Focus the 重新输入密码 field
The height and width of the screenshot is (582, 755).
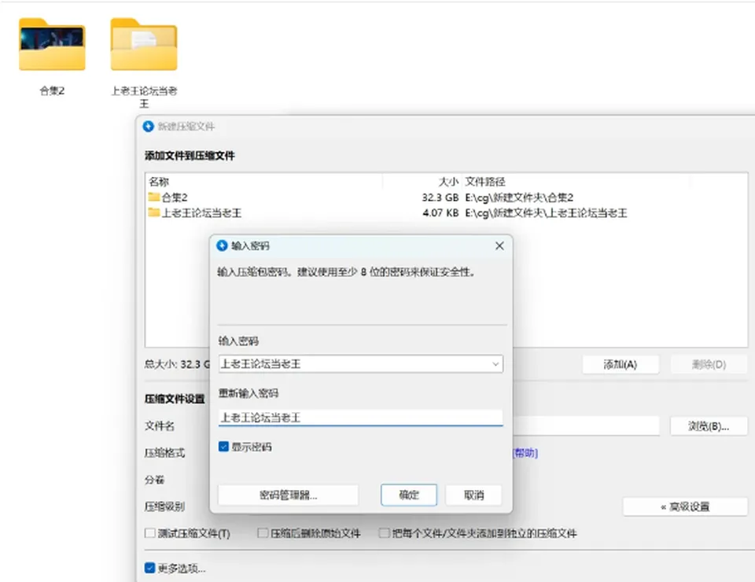(x=361, y=418)
